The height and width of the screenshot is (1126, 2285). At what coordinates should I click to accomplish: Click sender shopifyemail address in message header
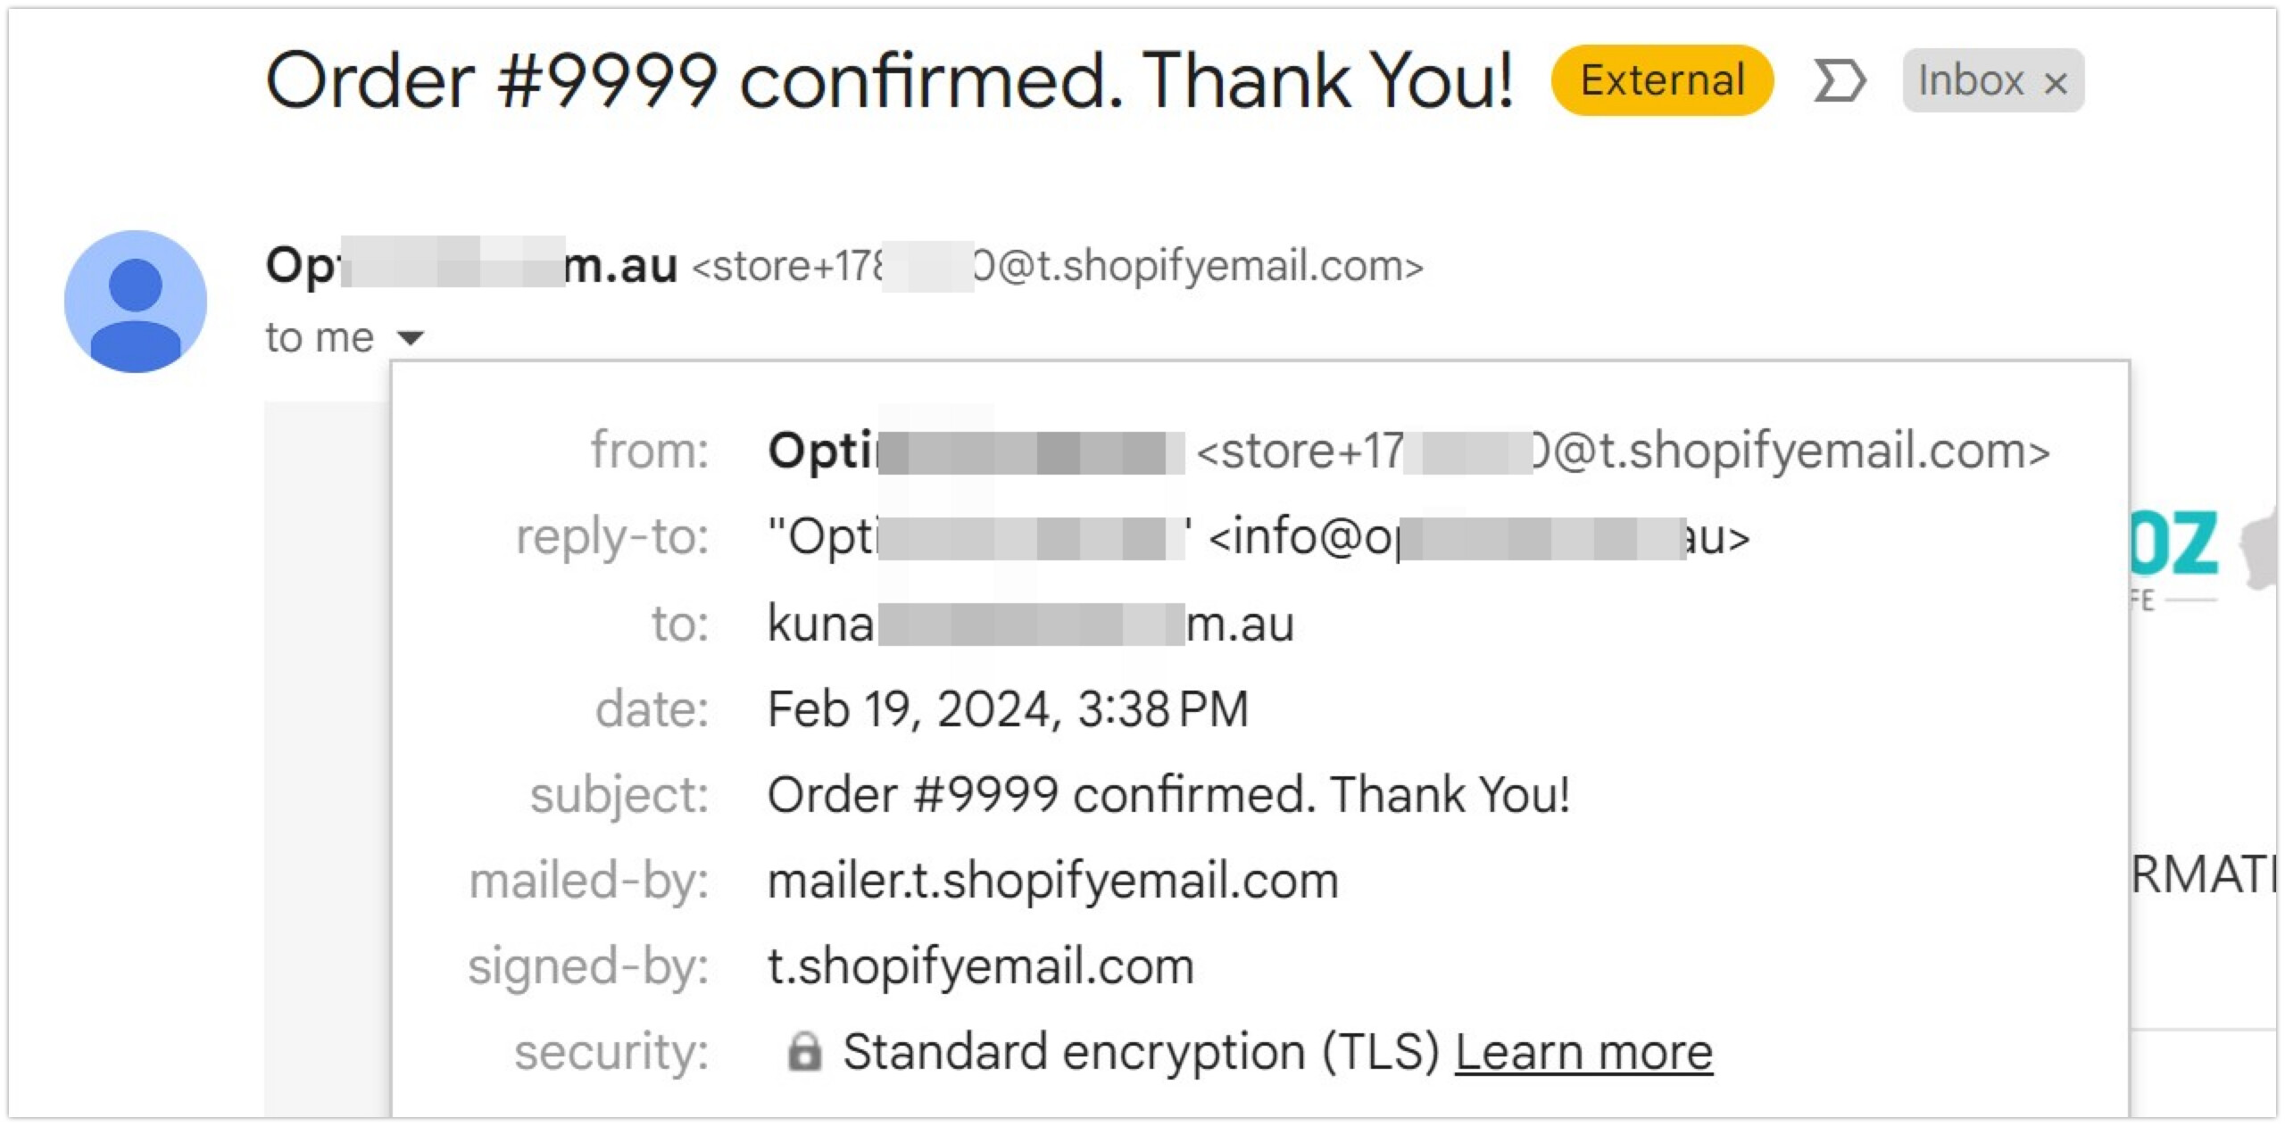point(1057,265)
